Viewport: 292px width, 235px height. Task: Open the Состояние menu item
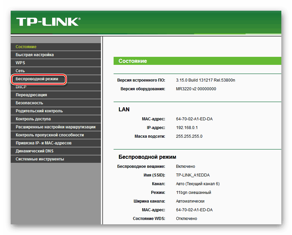26,47
